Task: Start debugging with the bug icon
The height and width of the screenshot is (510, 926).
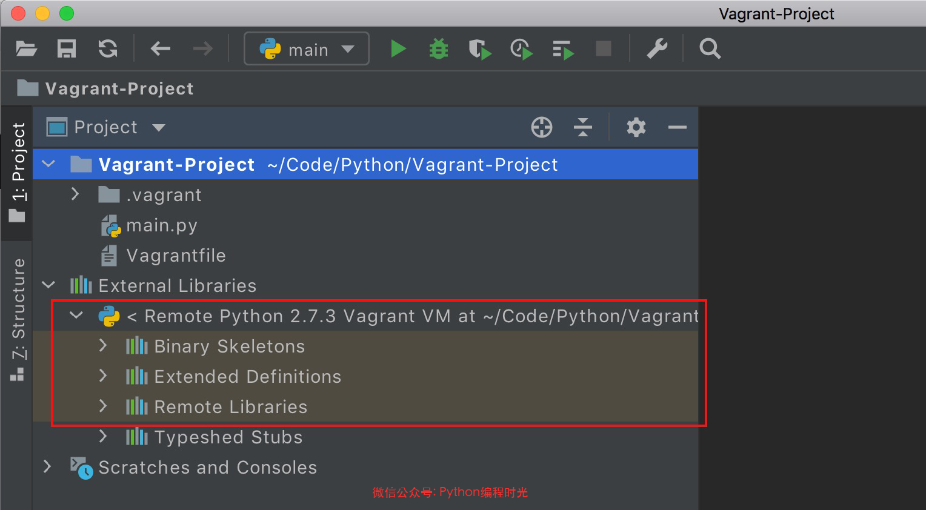Action: pyautogui.click(x=438, y=48)
